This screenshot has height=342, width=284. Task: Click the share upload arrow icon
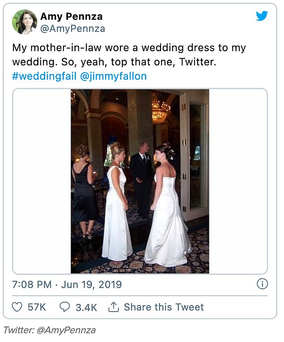[x=114, y=307]
